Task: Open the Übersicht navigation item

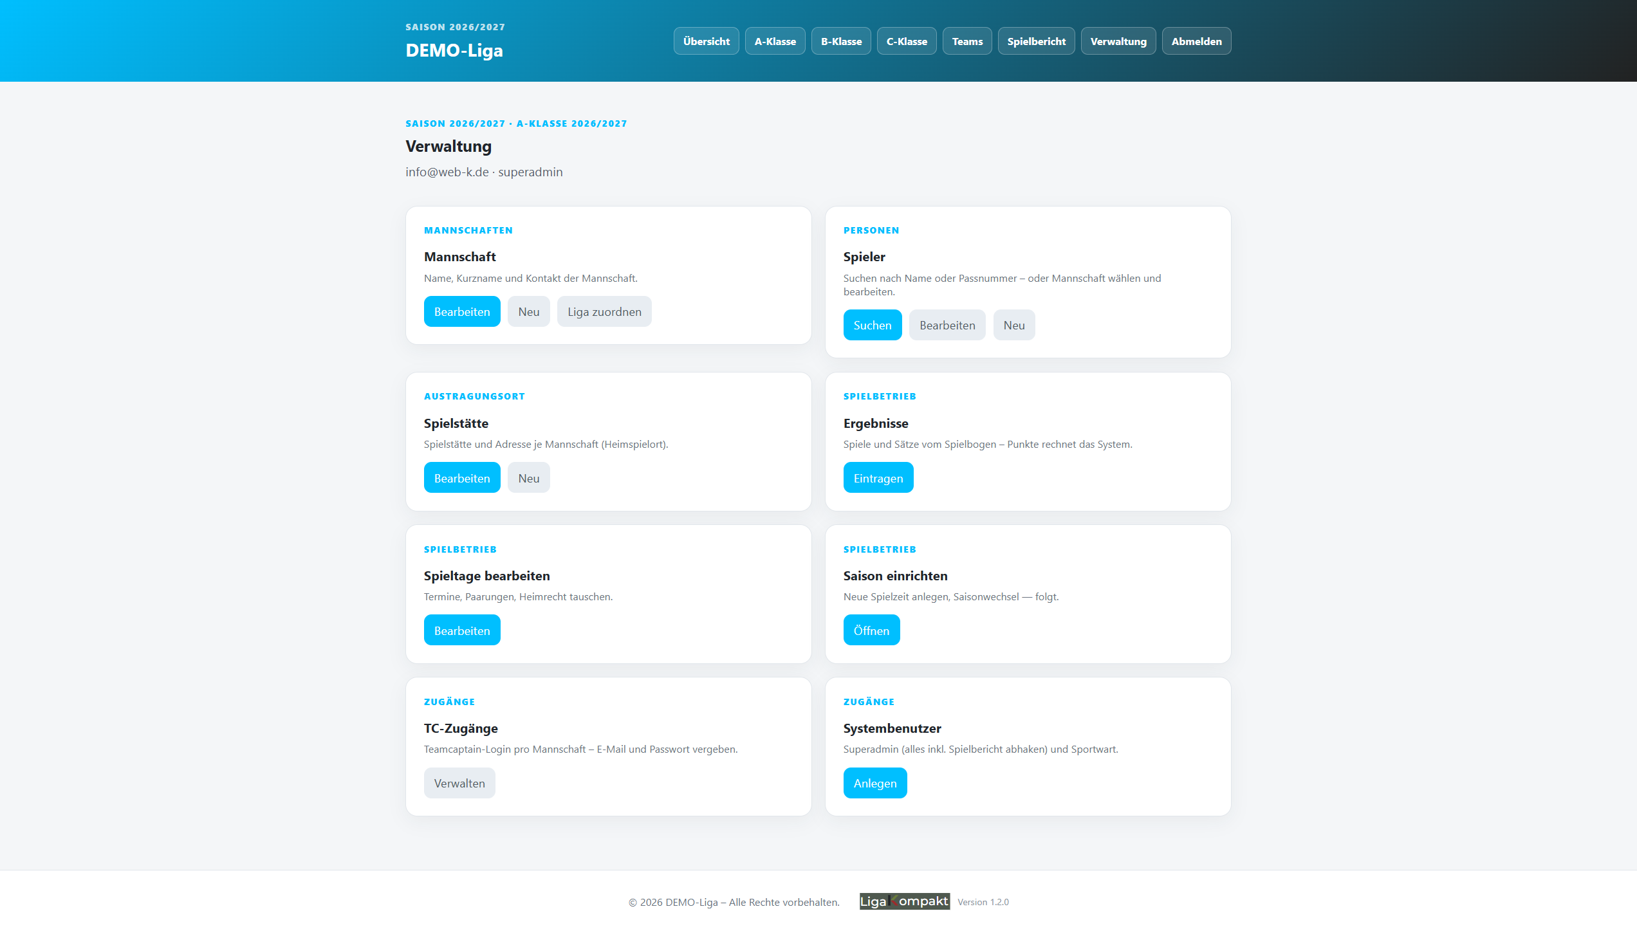Action: click(706, 41)
